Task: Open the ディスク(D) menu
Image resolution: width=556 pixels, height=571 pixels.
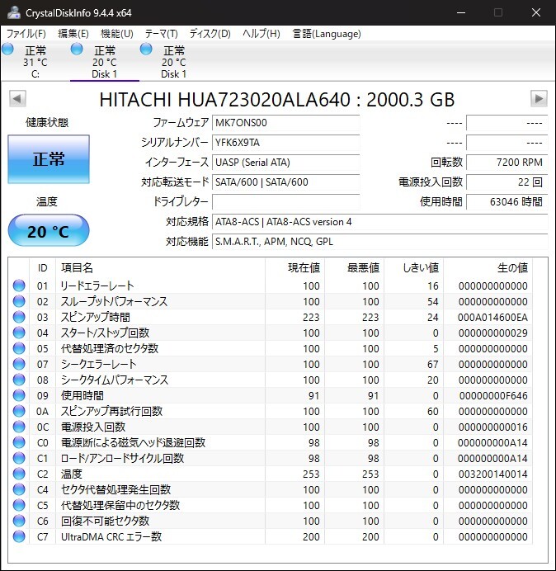Action: coord(210,34)
